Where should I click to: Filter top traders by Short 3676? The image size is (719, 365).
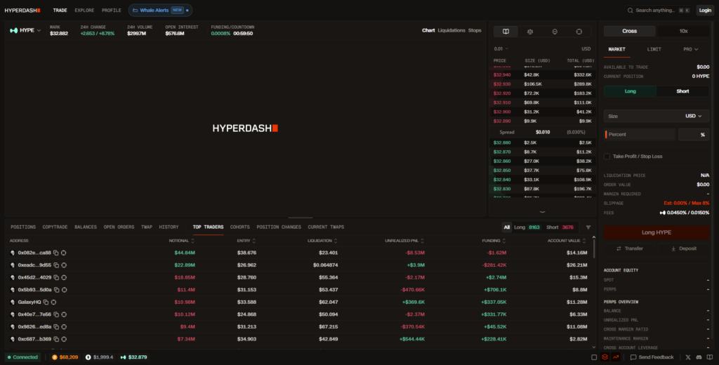tap(560, 227)
